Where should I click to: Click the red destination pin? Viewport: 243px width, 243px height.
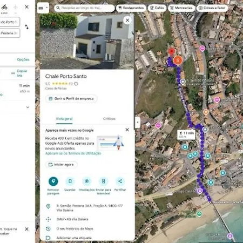click(x=172, y=51)
